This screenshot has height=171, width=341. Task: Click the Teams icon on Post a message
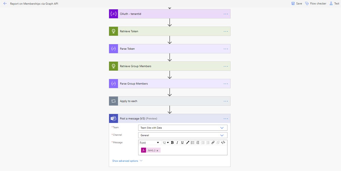[113, 118]
